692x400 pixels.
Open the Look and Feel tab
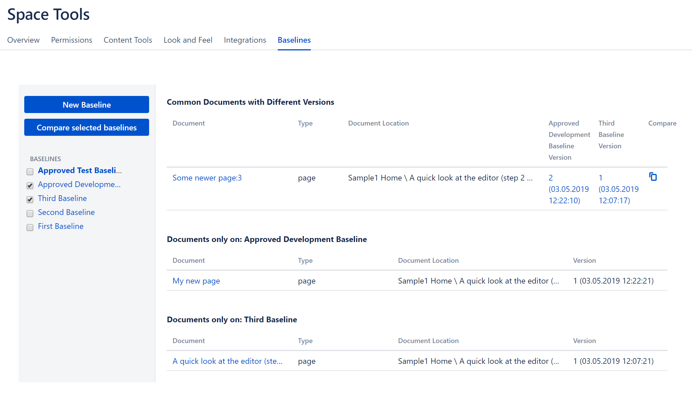click(x=188, y=40)
